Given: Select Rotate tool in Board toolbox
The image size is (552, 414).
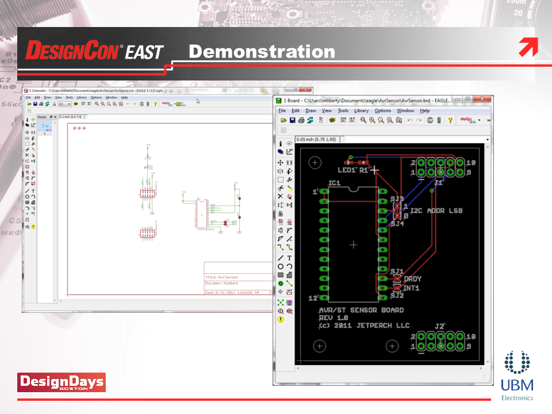Looking at the screenshot, I should click(x=289, y=171).
